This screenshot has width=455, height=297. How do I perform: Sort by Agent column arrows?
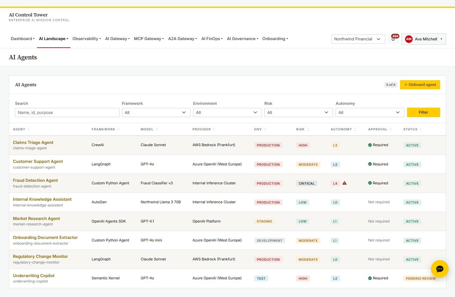[x=29, y=129]
